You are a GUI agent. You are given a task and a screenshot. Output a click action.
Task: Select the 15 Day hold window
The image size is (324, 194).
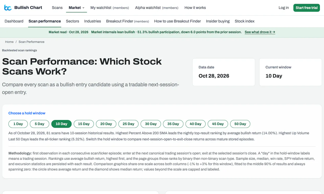[84, 124]
